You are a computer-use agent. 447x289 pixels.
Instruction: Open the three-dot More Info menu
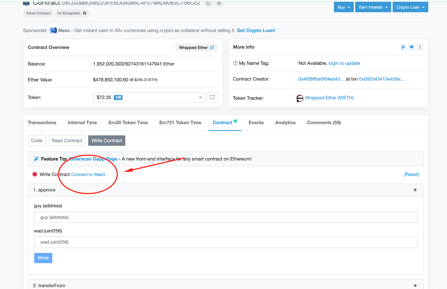point(420,47)
